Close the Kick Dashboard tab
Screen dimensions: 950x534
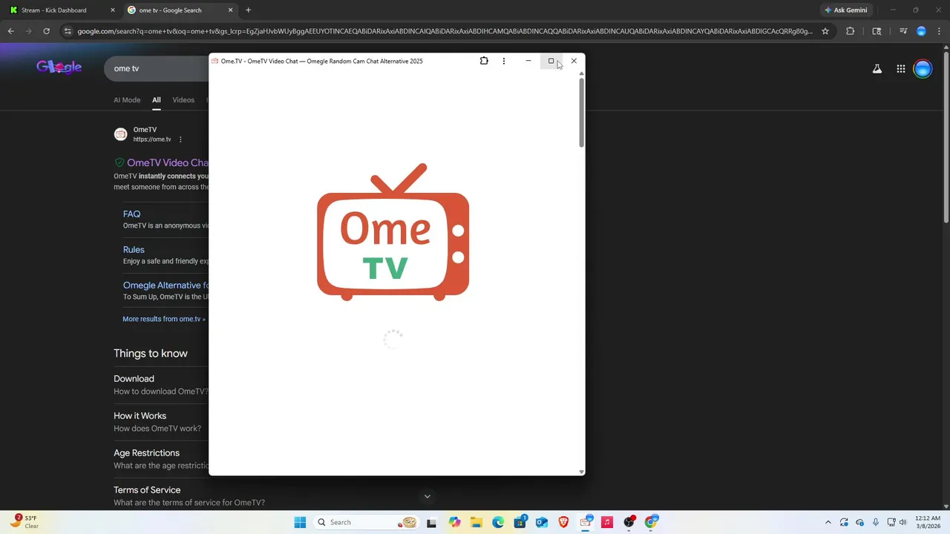[x=113, y=10]
